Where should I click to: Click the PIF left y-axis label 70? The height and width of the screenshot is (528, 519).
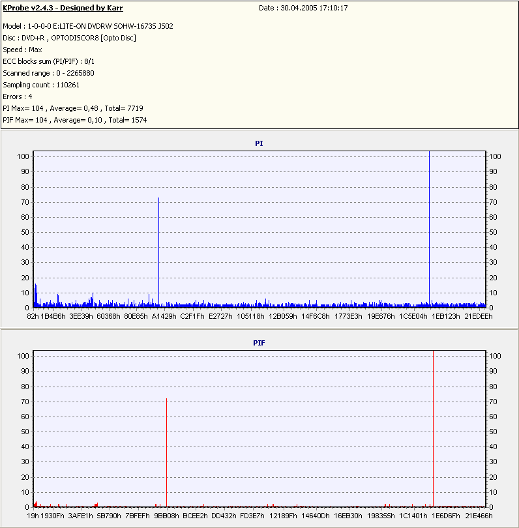pos(25,402)
